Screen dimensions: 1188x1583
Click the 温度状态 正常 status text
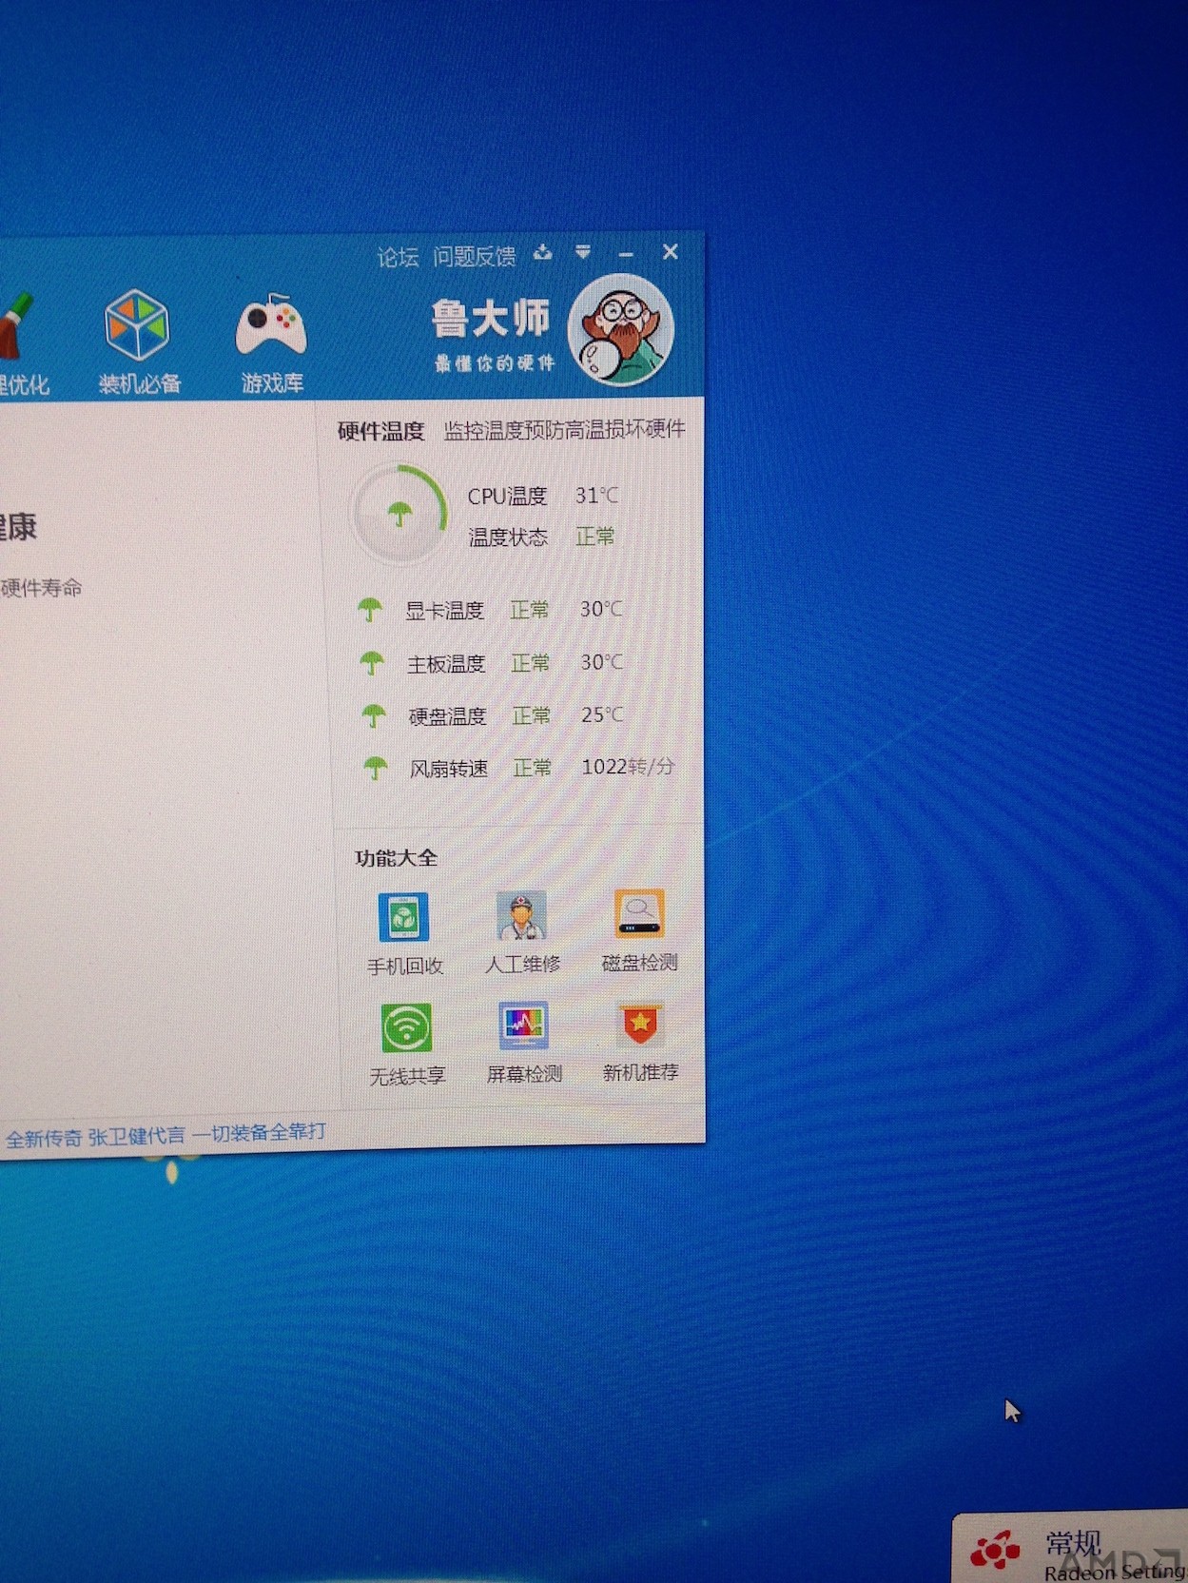[x=541, y=537]
